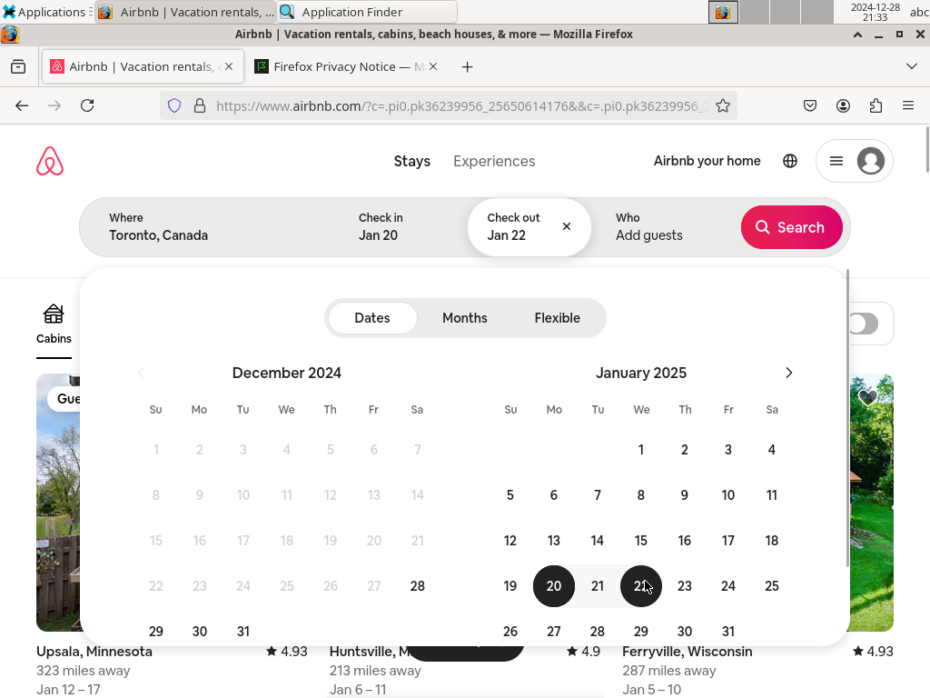Pick January 23 in the calendar
930x698 pixels.
pos(685,586)
